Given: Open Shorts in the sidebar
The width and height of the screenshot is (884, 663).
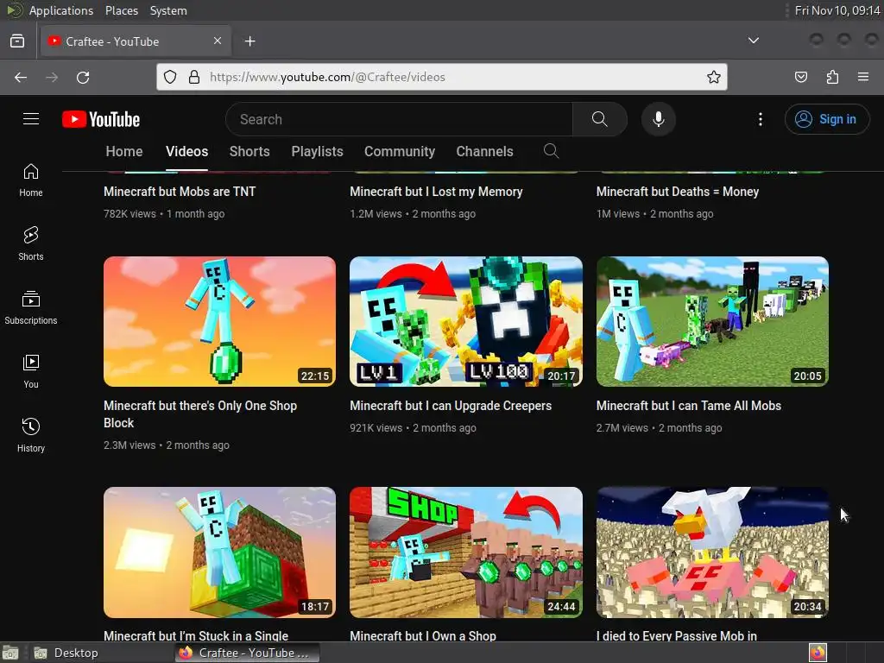Looking at the screenshot, I should [x=30, y=244].
